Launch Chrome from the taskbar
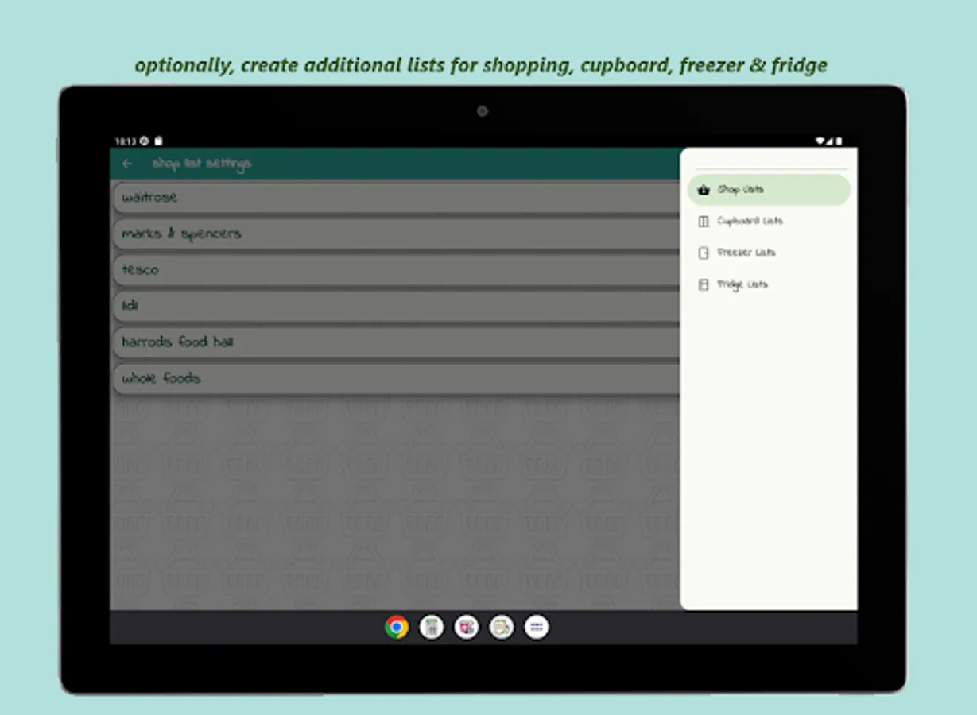The height and width of the screenshot is (715, 977). [x=397, y=628]
